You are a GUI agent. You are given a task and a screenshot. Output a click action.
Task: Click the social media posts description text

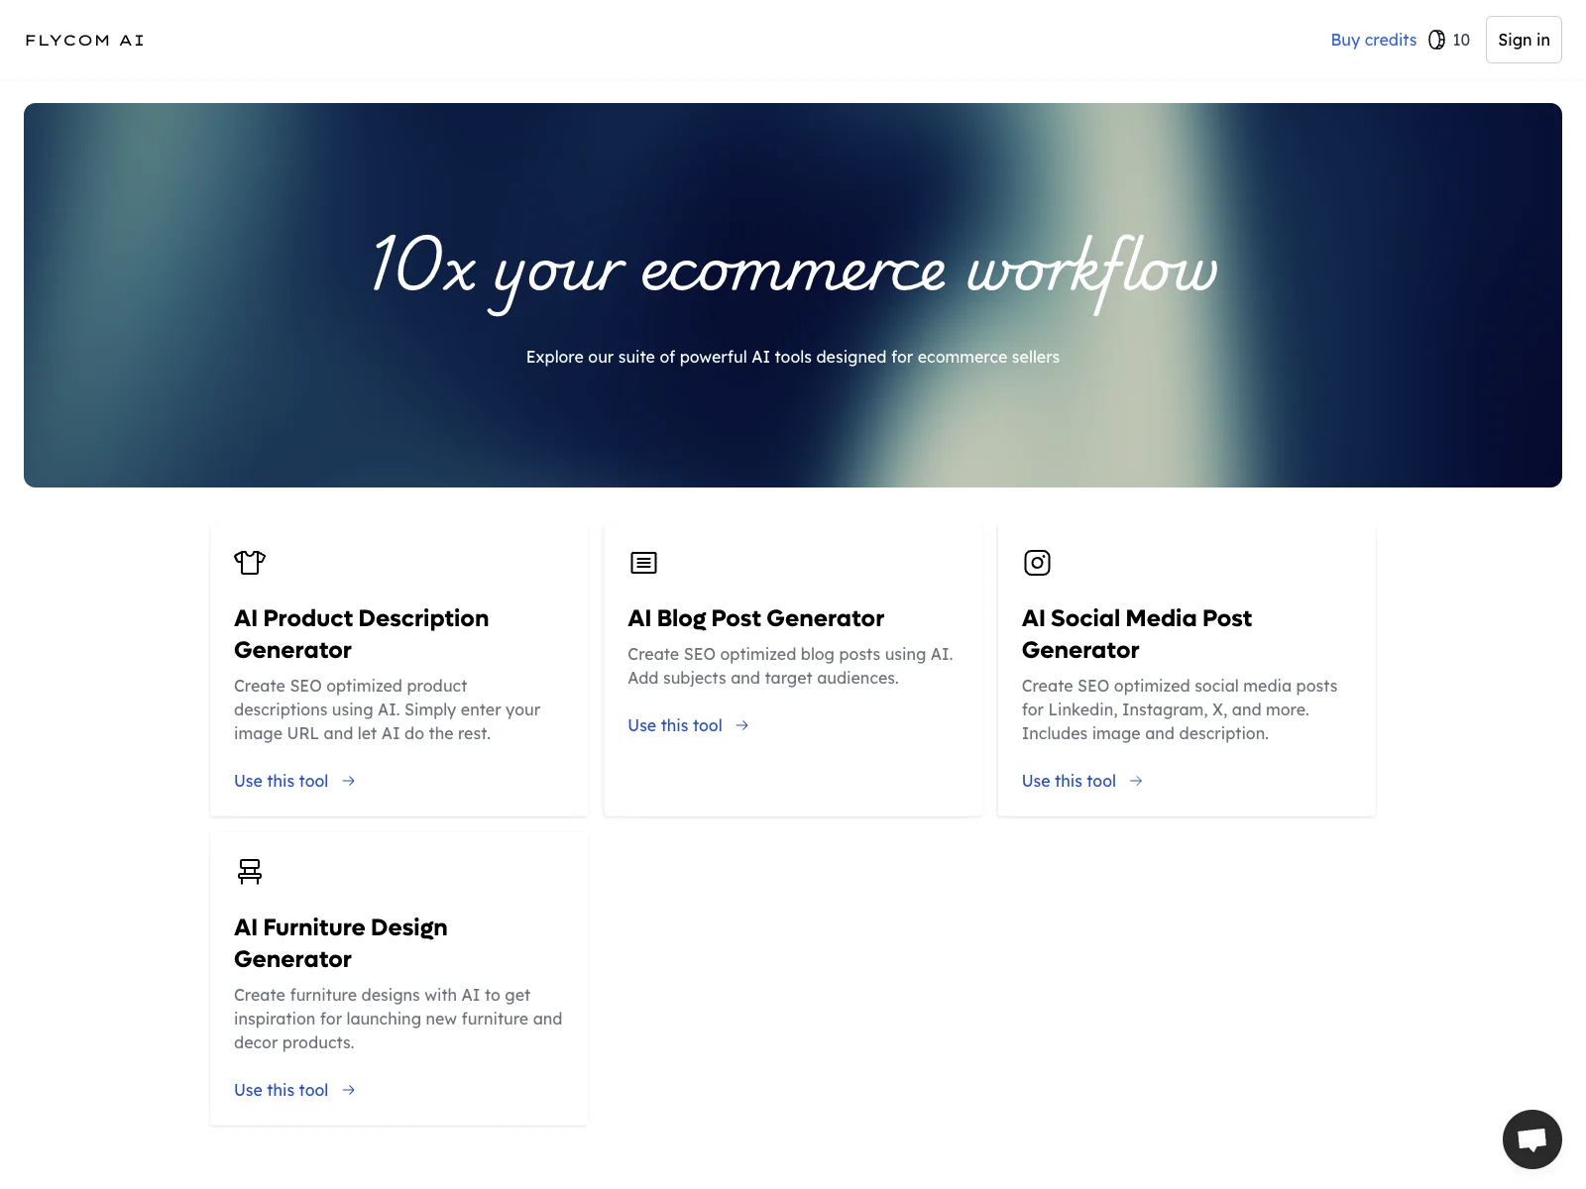click(x=1180, y=709)
